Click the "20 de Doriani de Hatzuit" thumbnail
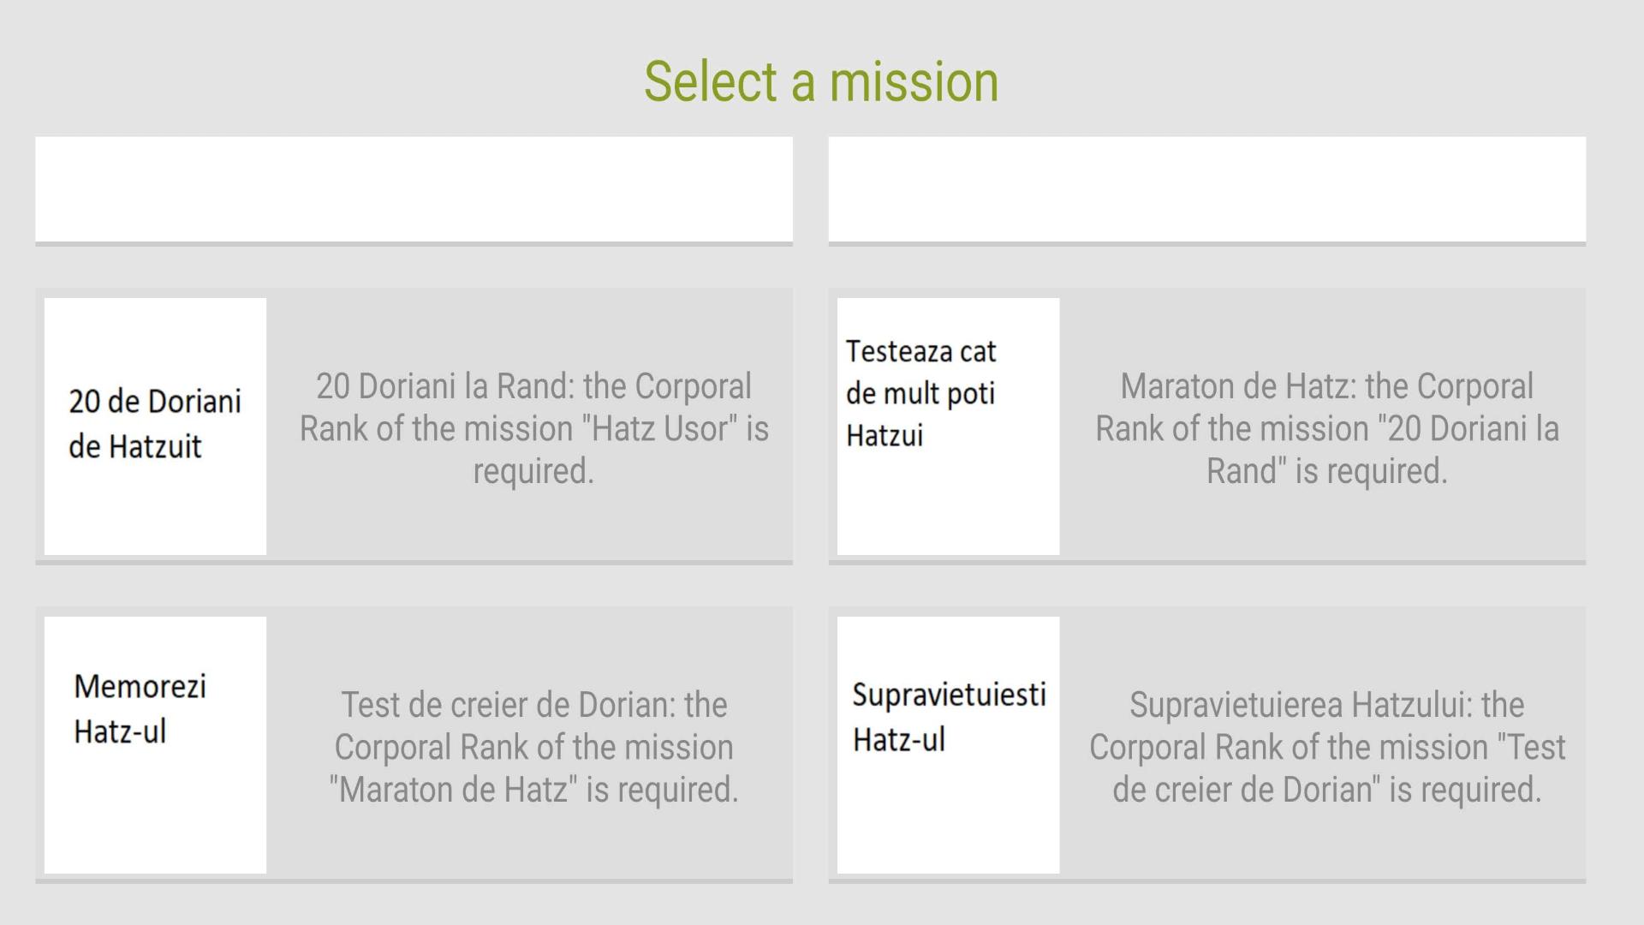1644x925 pixels. (x=155, y=426)
